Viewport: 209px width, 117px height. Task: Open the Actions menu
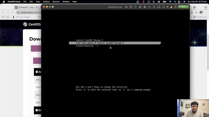click(x=46, y=2)
